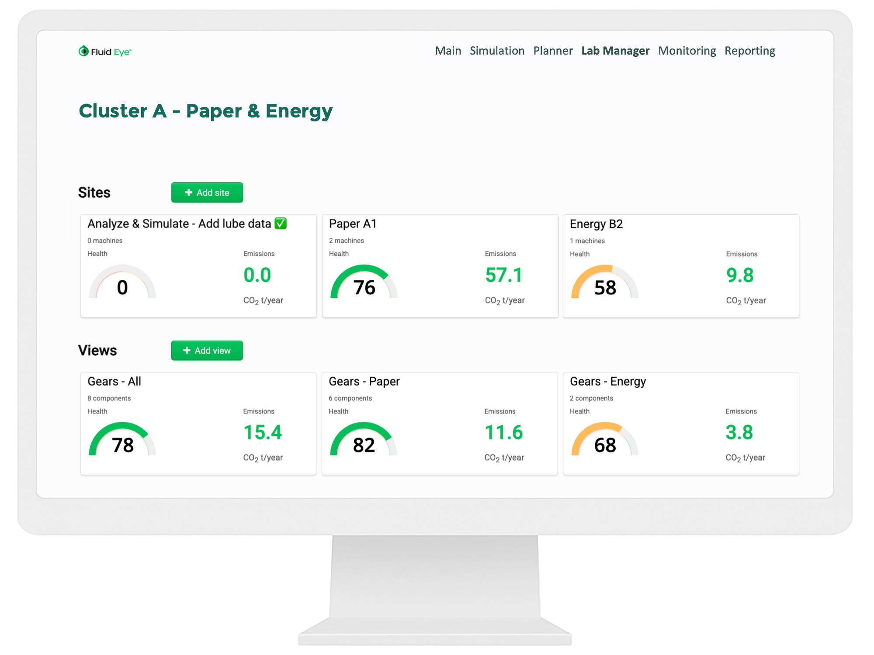Click the Fluid Eye logo icon
Screen dimensions: 874x655
point(83,51)
